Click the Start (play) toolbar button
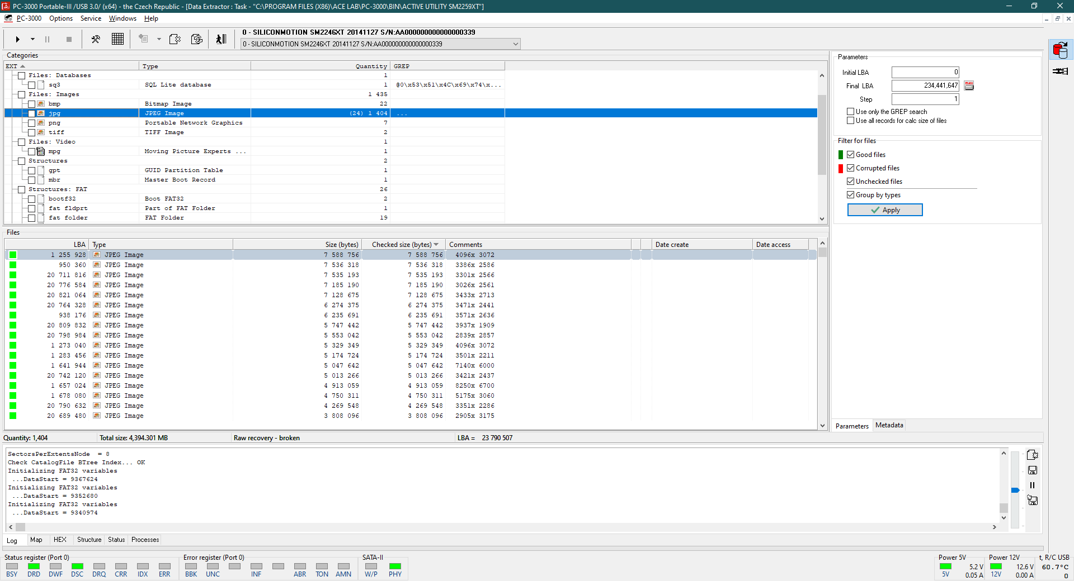The image size is (1074, 581). [18, 39]
